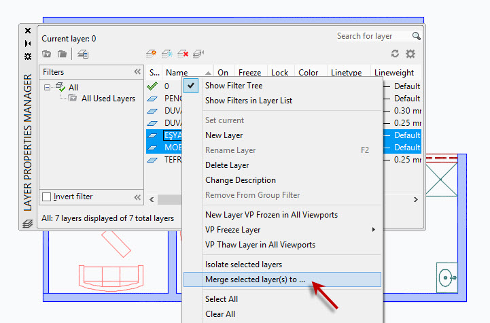Click the Search for layer field

pyautogui.click(x=374, y=36)
